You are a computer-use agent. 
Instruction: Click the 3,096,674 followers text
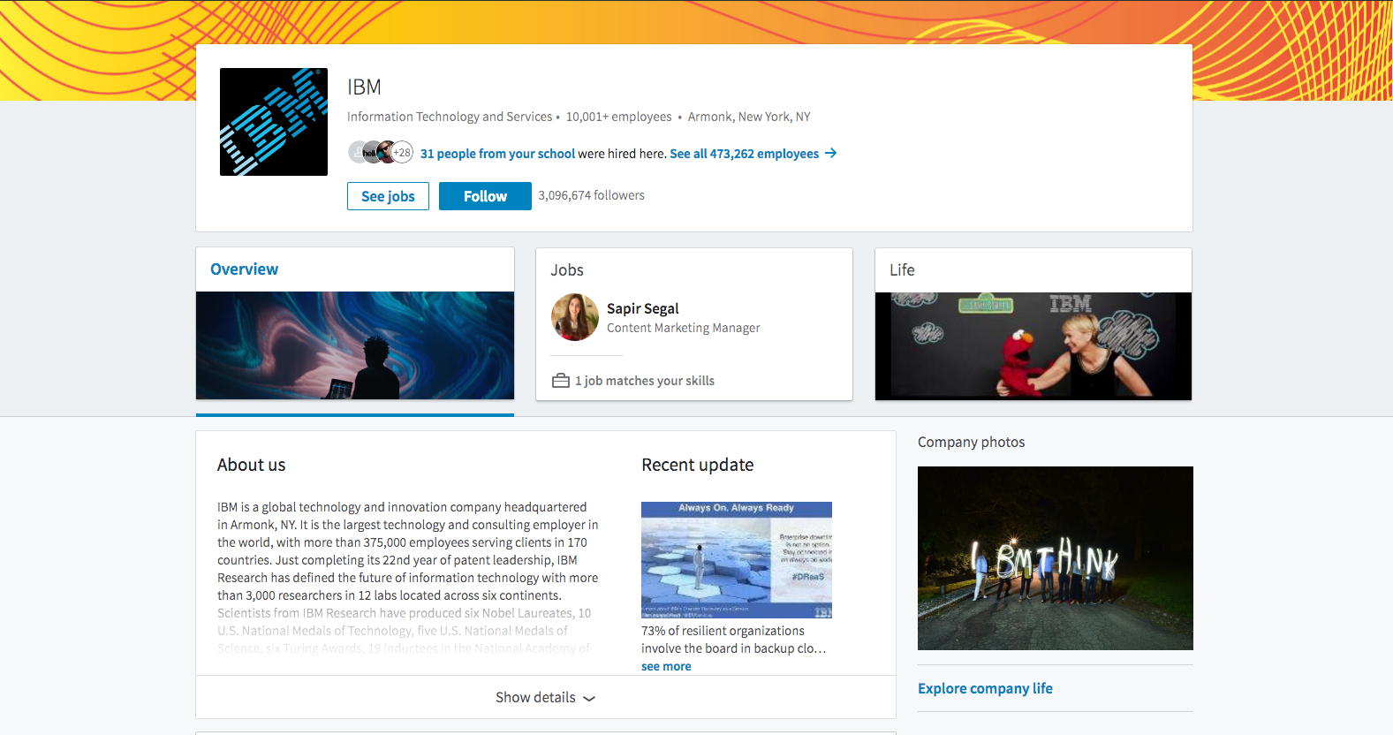(x=592, y=195)
